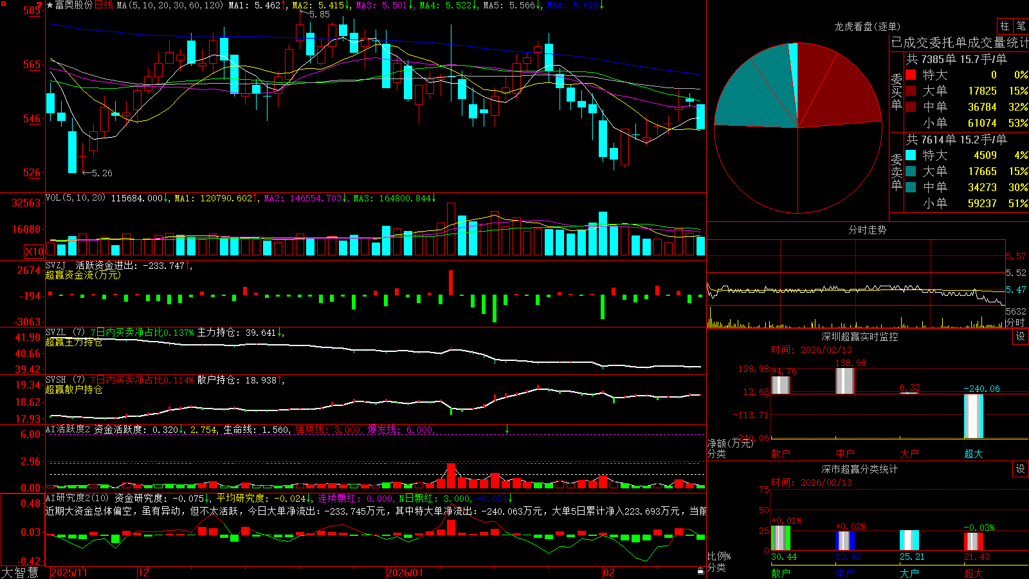Click the 时间: 2026/02/13 label in real-time monitor
Screen dimensions: 1029x579
point(811,350)
